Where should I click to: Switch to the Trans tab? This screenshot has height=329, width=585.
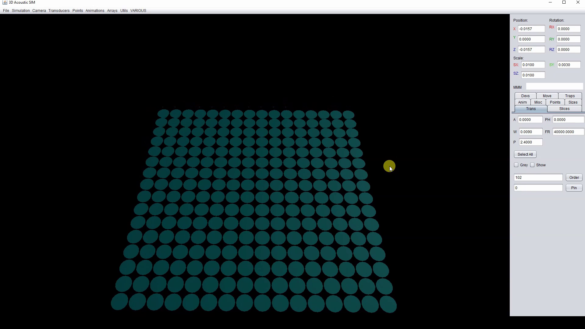531,109
